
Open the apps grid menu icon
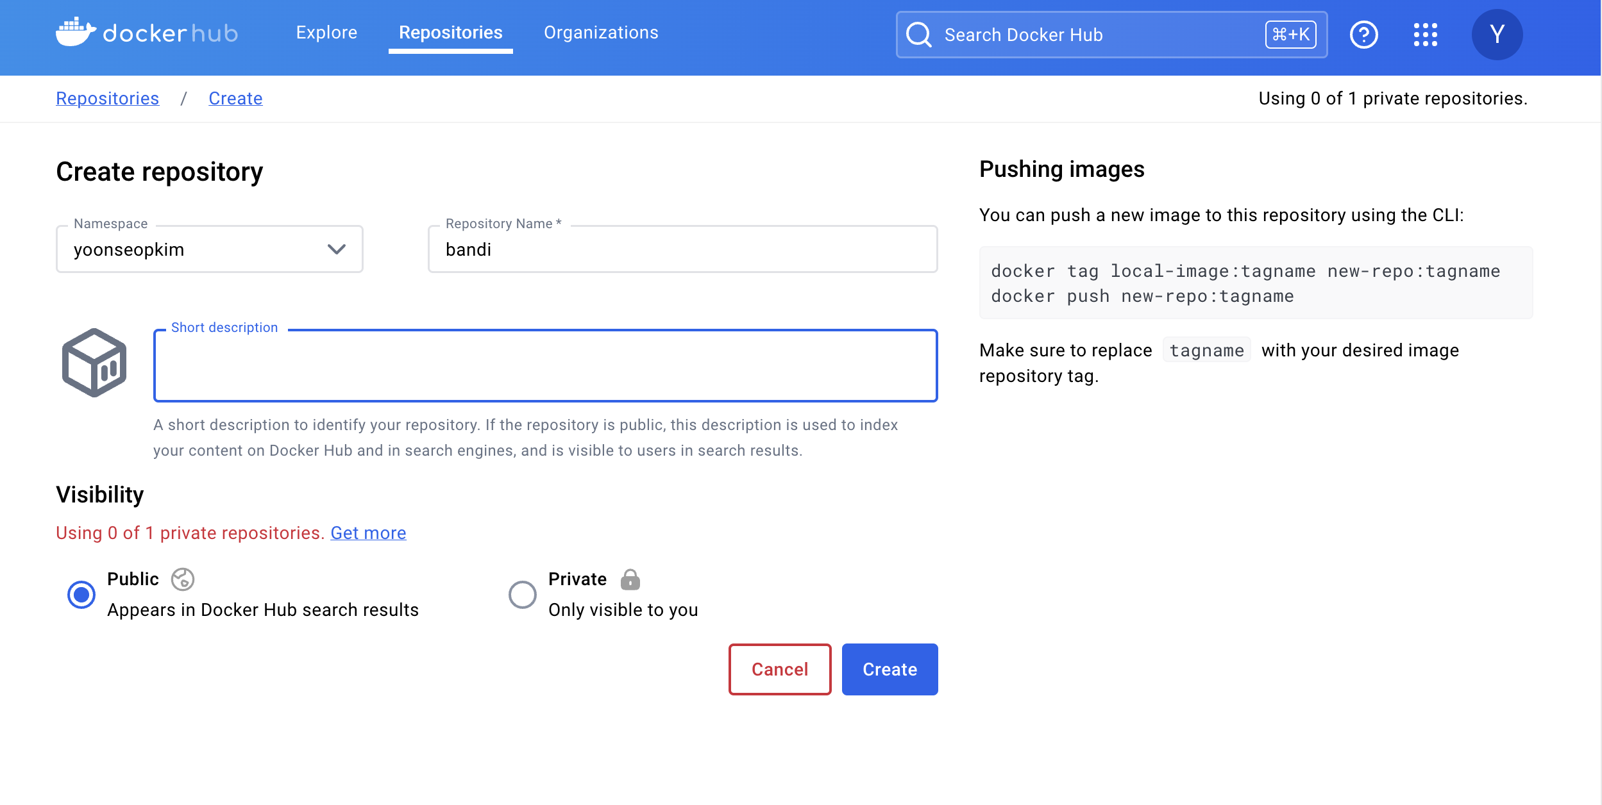(x=1425, y=35)
